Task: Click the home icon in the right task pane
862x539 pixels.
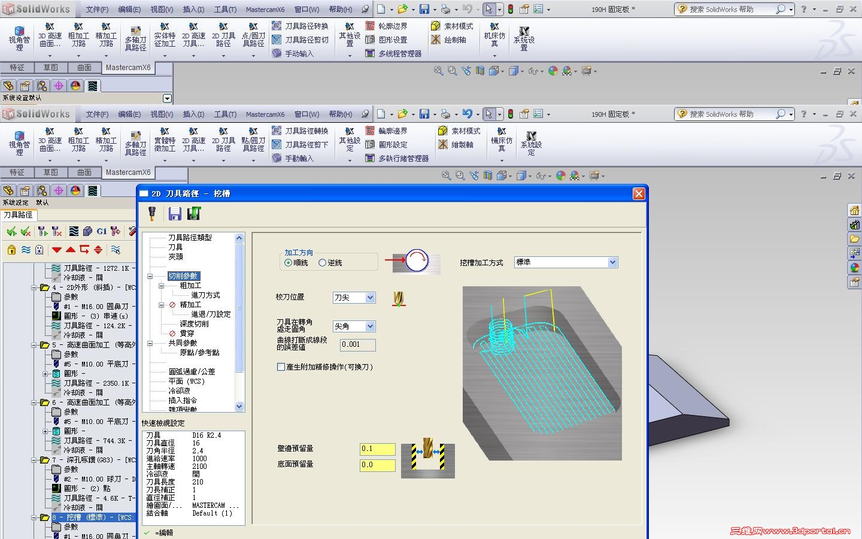Action: pos(854,210)
